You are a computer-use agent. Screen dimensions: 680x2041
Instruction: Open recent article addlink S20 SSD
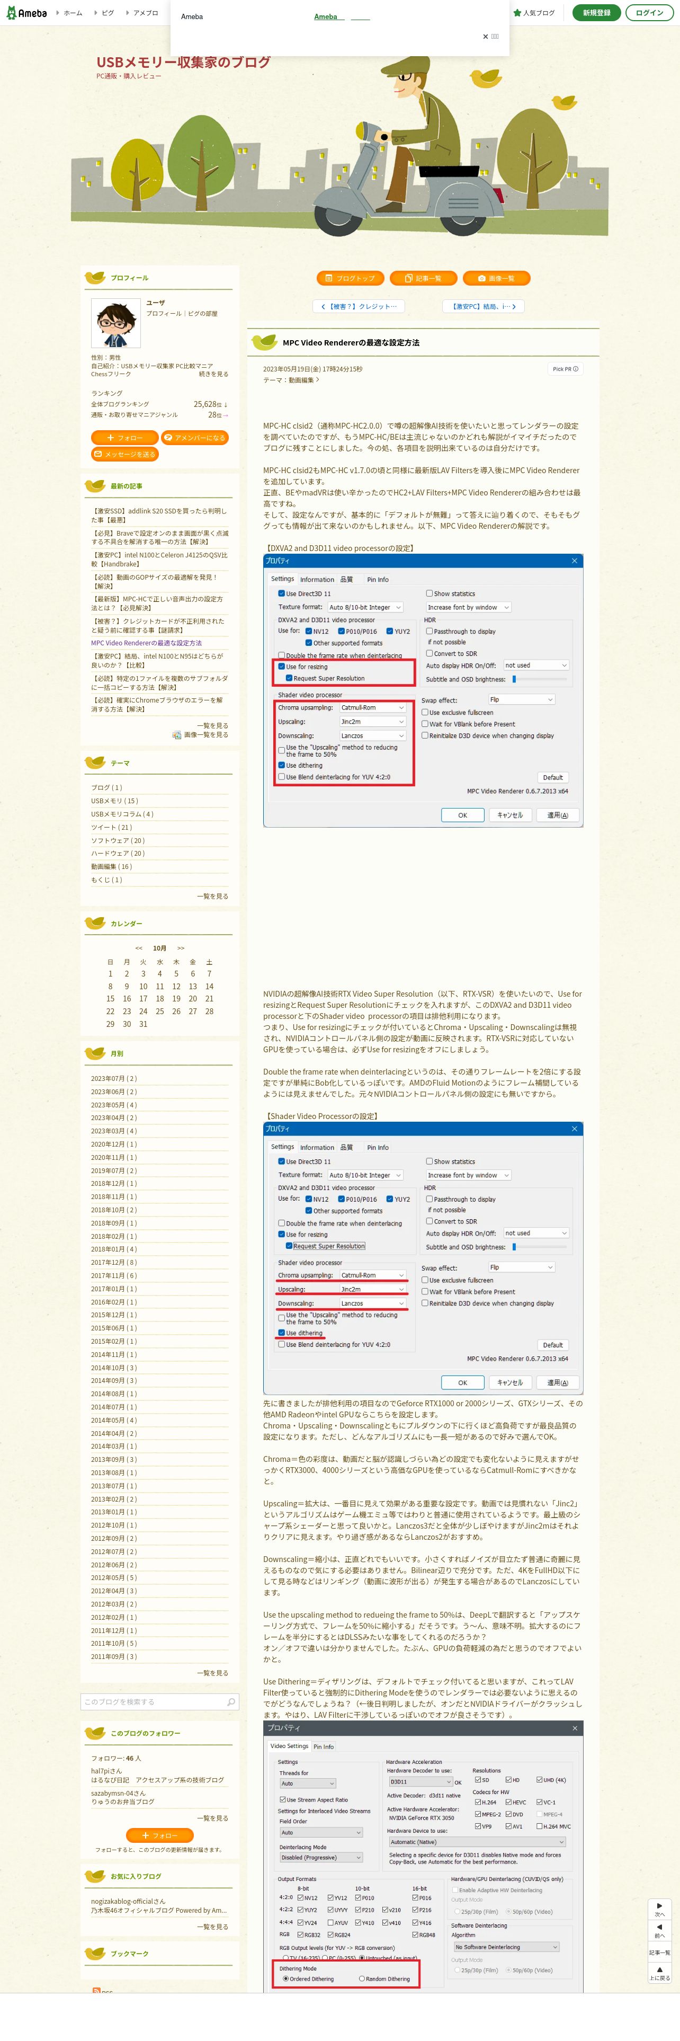click(159, 515)
